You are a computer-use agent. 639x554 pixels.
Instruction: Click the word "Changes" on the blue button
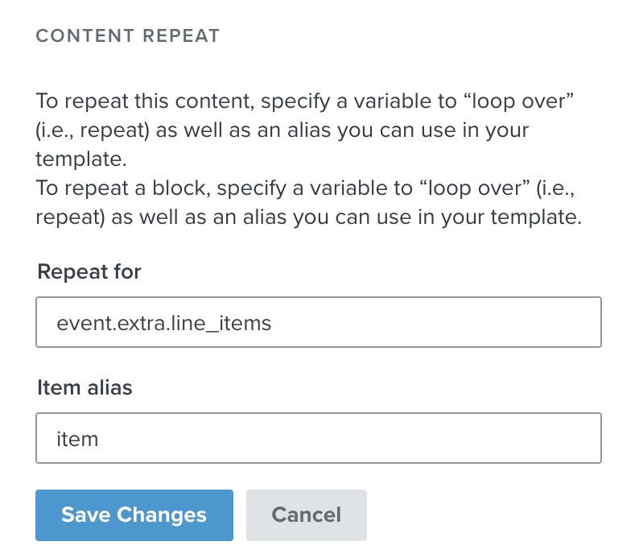(161, 515)
